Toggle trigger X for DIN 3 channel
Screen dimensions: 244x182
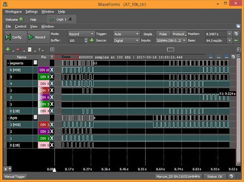[52, 125]
